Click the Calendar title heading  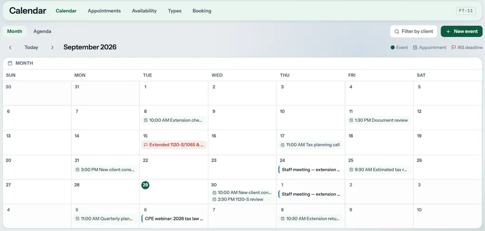pos(27,11)
